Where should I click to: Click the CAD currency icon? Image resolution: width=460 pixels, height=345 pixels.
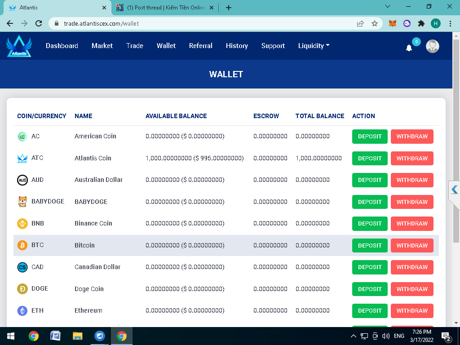(x=22, y=267)
